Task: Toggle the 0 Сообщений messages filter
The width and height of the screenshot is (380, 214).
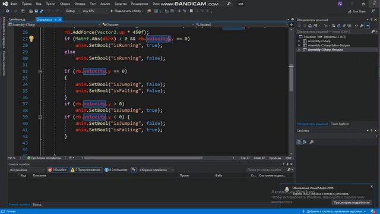Action: coord(116,170)
